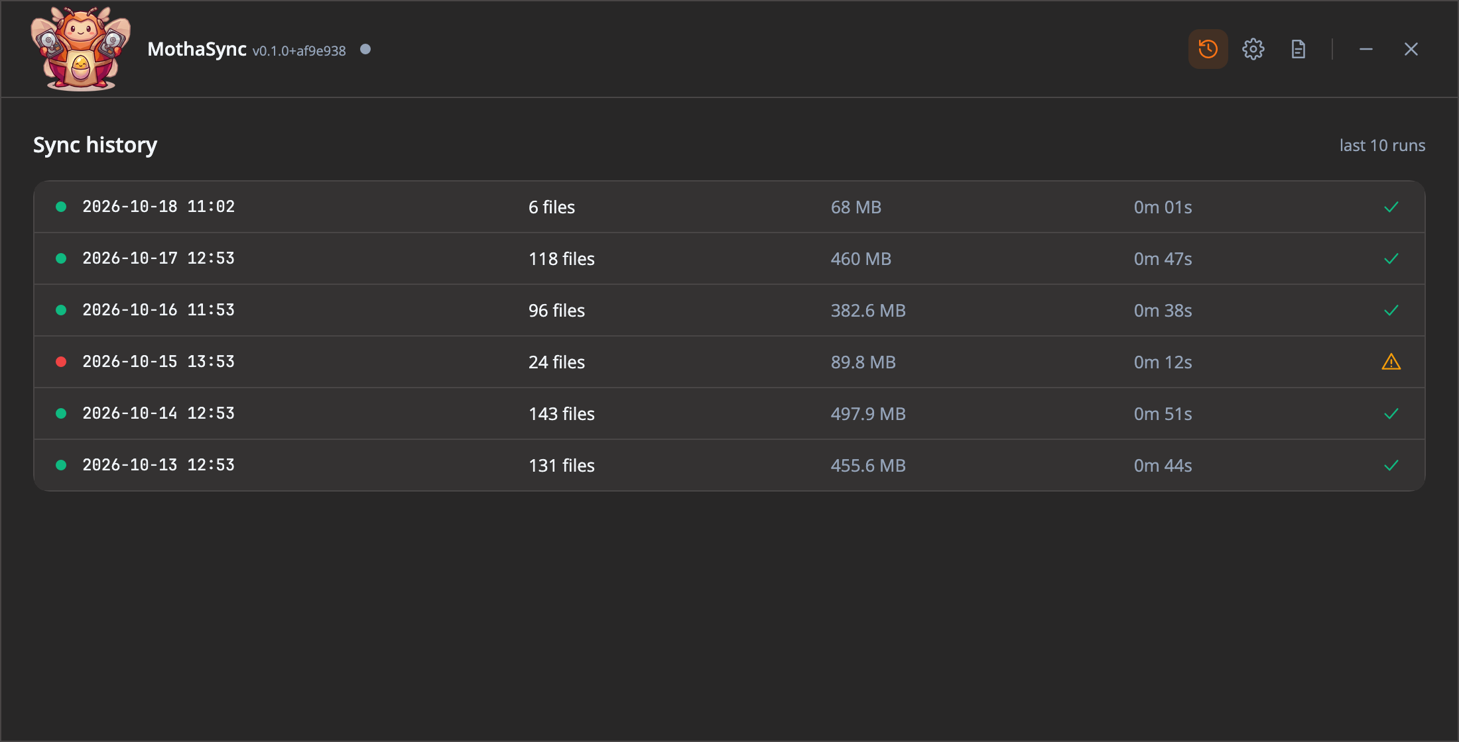Click the '118 files' count

tap(562, 259)
